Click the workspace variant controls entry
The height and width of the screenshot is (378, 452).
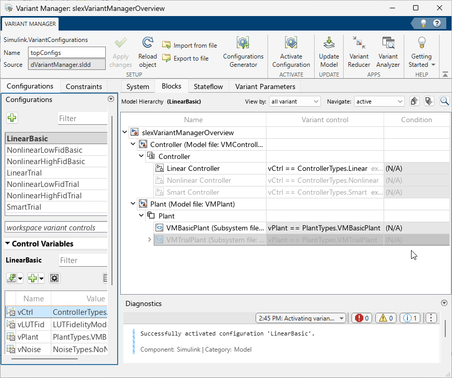point(56,227)
